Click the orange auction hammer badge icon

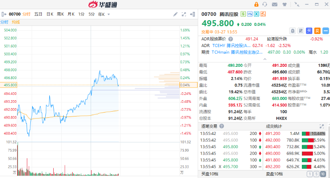click(263, 14)
